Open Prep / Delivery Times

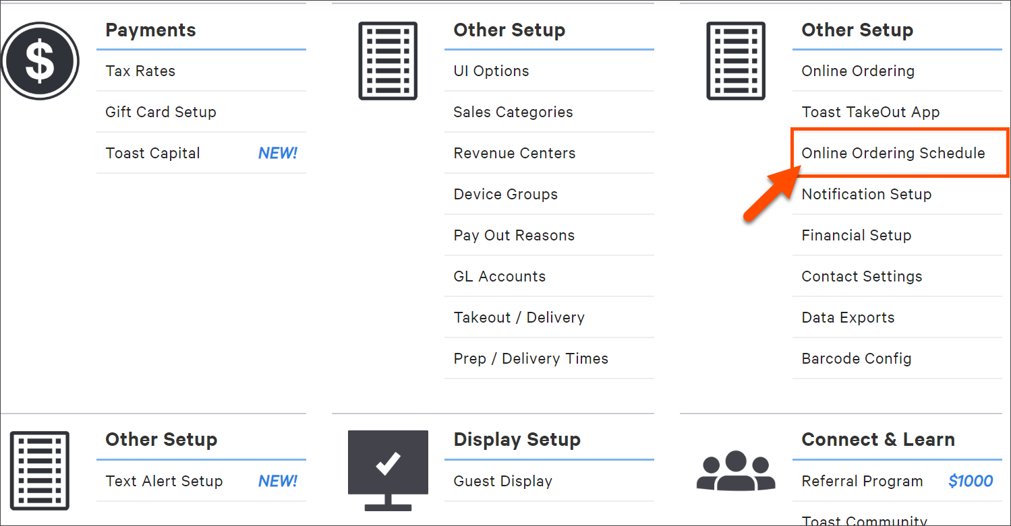coord(531,358)
